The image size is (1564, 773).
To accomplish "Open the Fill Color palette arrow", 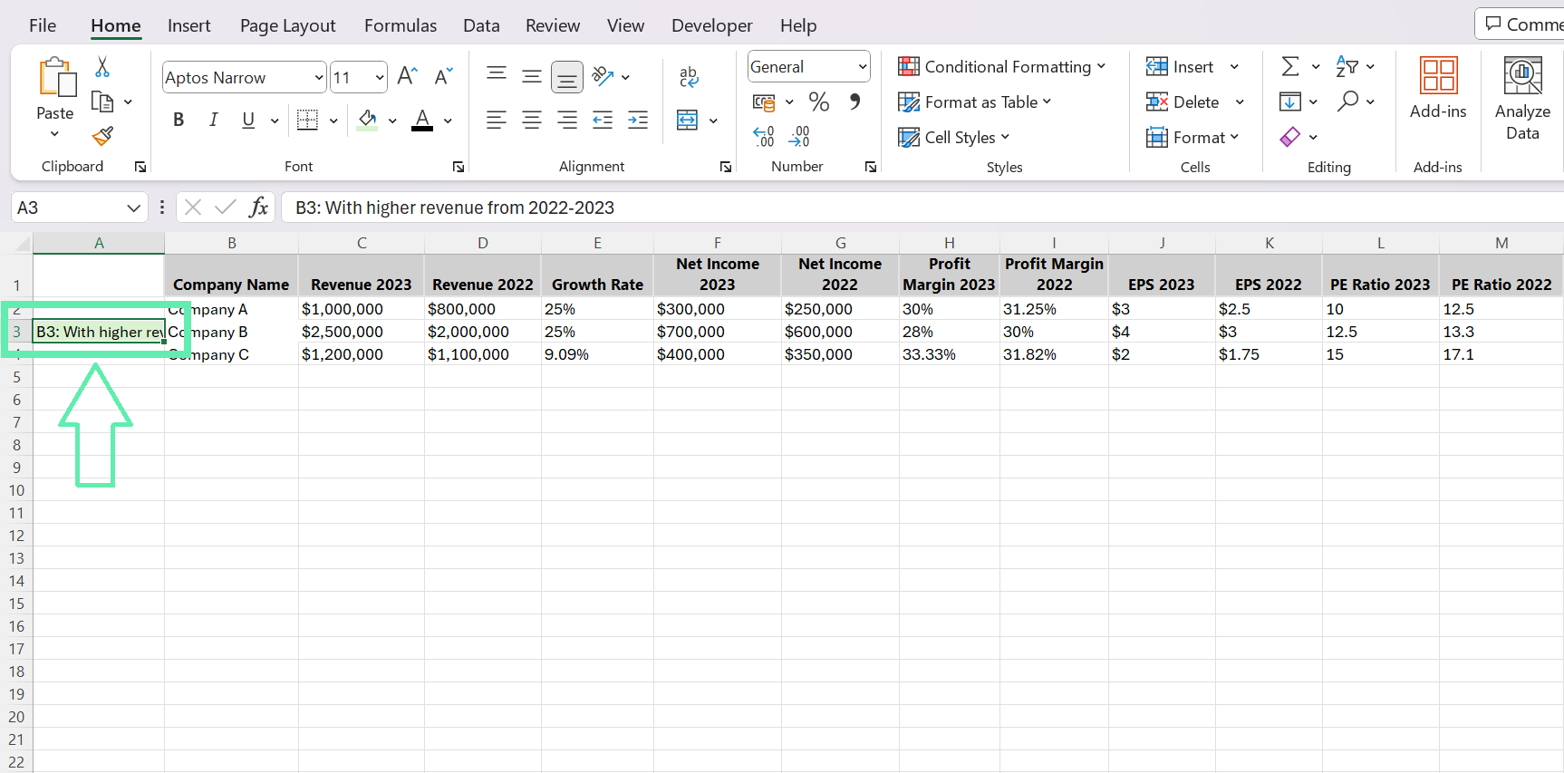I will coord(392,121).
